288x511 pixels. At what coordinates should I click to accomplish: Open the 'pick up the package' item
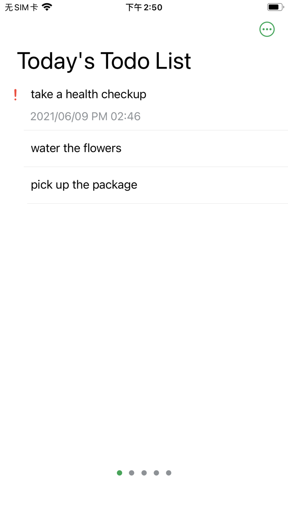click(x=84, y=184)
